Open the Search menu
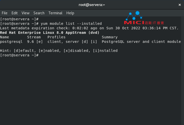This screenshot has height=125, width=184. coord(39,13)
